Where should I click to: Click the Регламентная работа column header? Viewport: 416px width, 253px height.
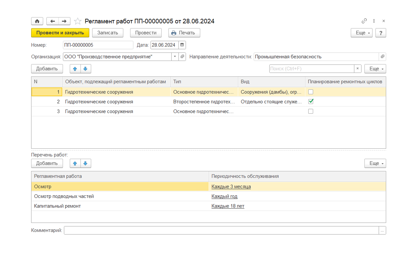120,176
